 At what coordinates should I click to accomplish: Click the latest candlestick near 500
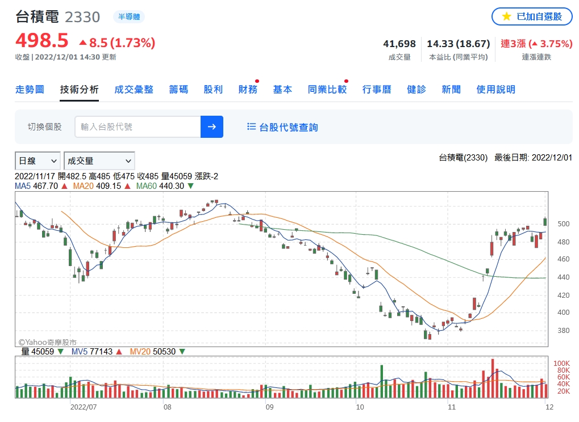click(x=545, y=222)
